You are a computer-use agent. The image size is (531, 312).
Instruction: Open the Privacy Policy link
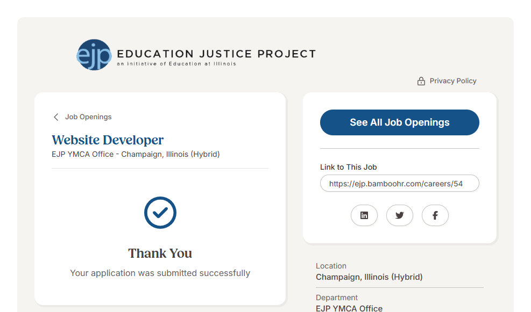coord(453,81)
